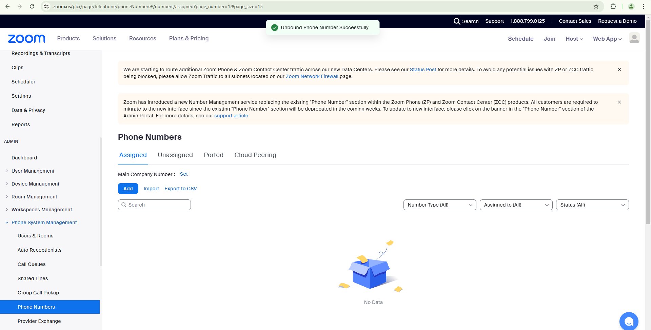Click the blue Add button
Viewport: 651px width, 330px height.
pyautogui.click(x=128, y=189)
